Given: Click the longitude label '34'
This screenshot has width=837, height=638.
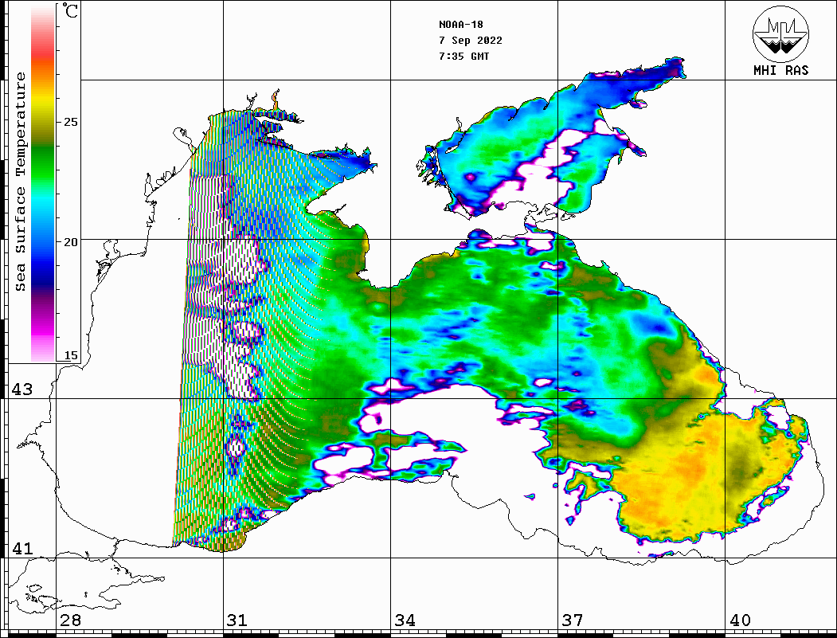Looking at the screenshot, I should point(405,620).
